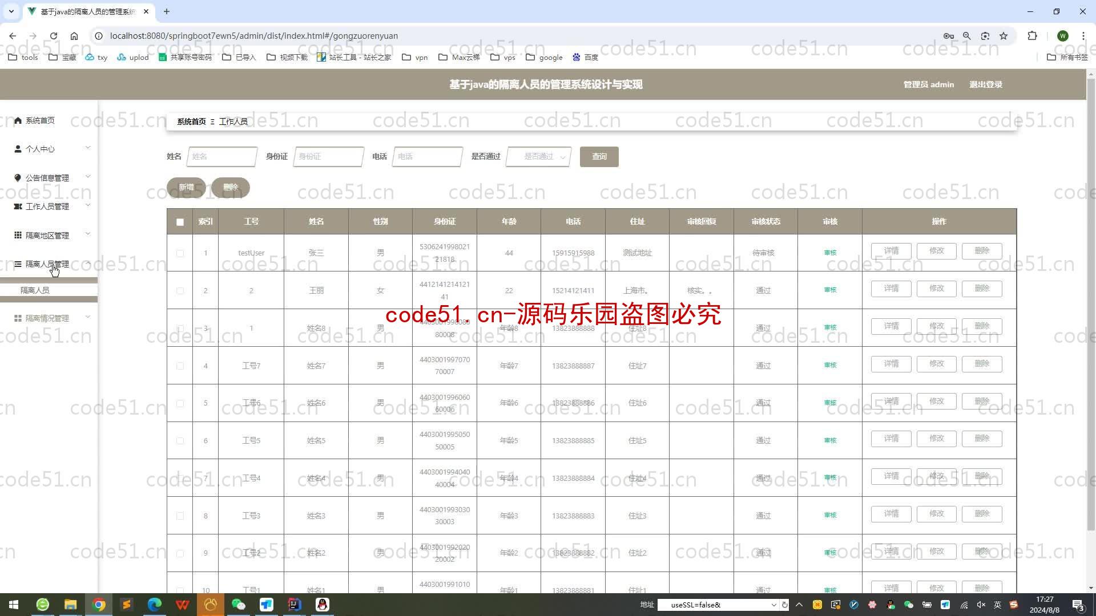Click 删除 for row 姓名7
1096x616 pixels.
(x=982, y=364)
